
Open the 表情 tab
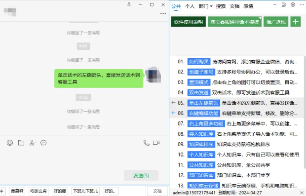pos(248,6)
